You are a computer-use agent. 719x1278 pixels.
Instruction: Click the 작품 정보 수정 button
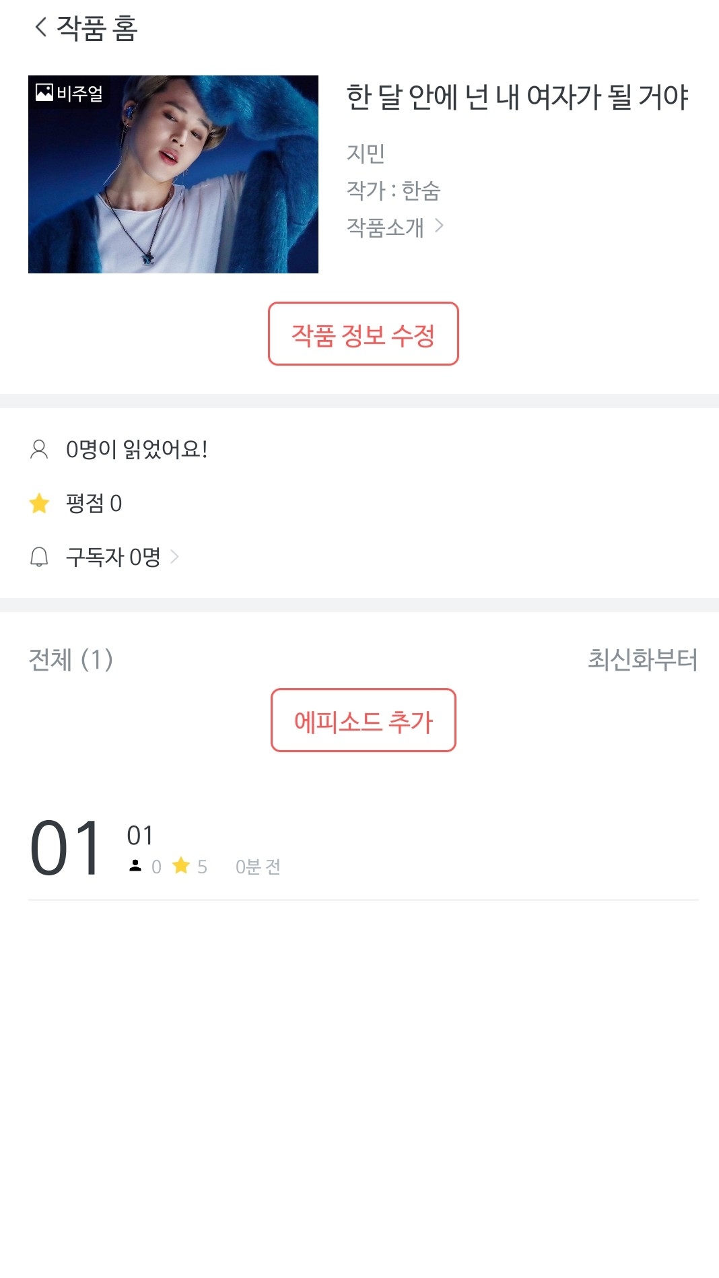coord(363,334)
